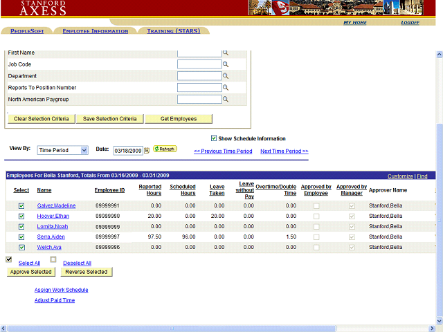
Task: Go to Next Time Period link
Action: coord(284,151)
